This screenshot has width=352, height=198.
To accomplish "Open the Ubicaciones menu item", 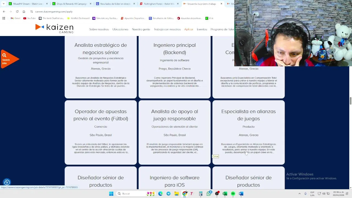I will point(120,29).
